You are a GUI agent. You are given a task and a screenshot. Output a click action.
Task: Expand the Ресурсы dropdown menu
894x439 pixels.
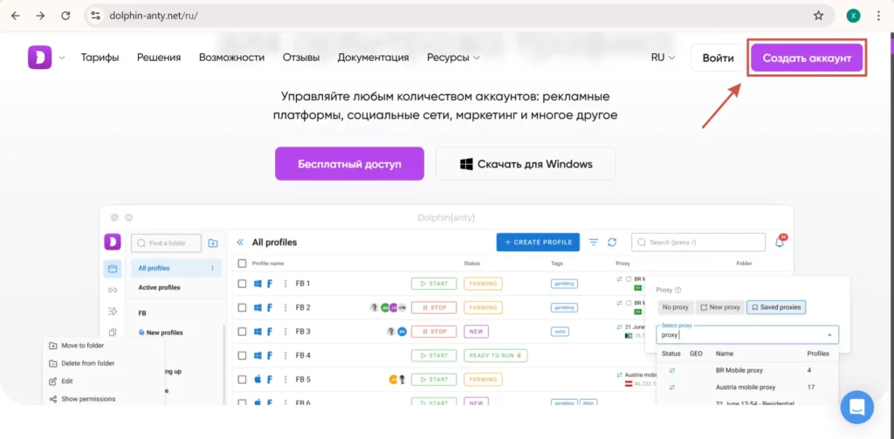(453, 58)
